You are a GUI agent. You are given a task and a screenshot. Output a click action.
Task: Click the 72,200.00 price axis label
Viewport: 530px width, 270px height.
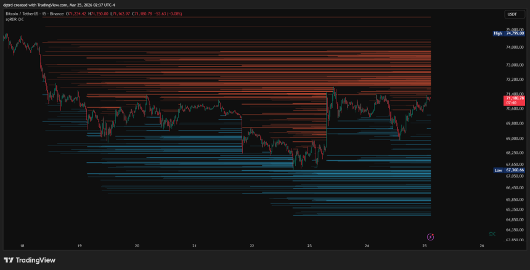coord(515,80)
